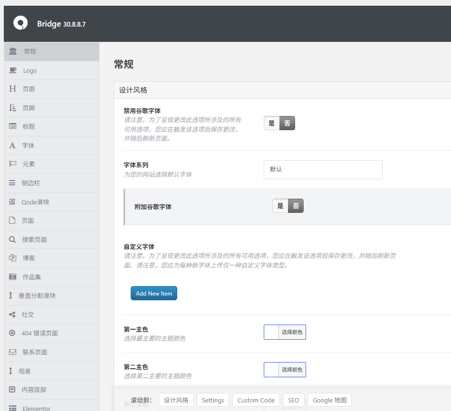Click the table icon beside Elementor
The width and height of the screenshot is (451, 411).
click(13, 408)
